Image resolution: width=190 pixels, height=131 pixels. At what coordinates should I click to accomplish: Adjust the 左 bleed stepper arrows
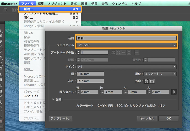(126, 92)
